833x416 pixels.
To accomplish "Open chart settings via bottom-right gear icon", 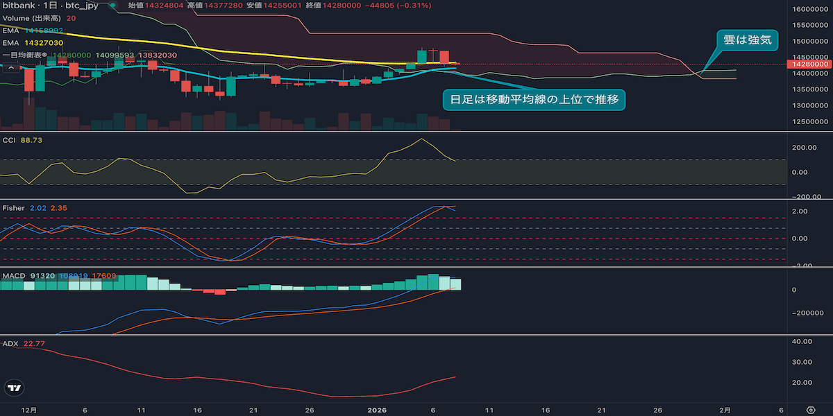I will point(810,410).
